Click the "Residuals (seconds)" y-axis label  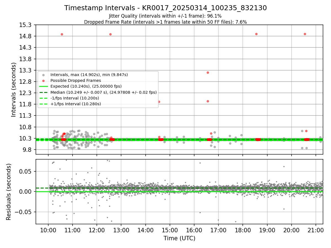click(9, 192)
